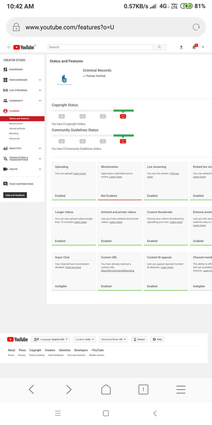Click the Criminal Records channel logo
The image size is (212, 425).
click(64, 79)
